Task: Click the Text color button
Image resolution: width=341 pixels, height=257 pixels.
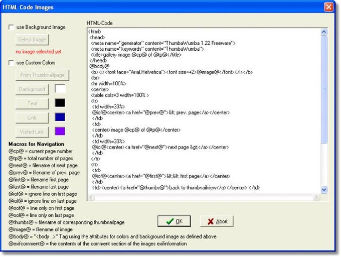Action: point(32,103)
